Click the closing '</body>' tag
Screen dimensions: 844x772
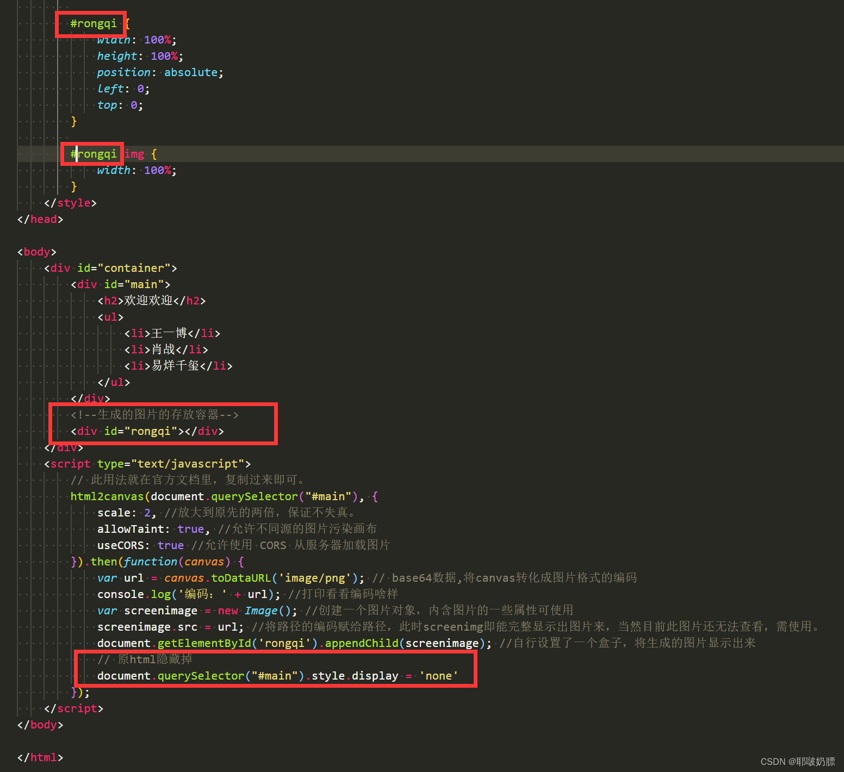(x=40, y=725)
